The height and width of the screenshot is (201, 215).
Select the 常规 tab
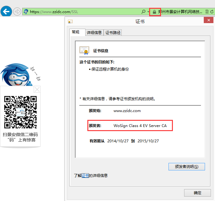[x=77, y=32]
